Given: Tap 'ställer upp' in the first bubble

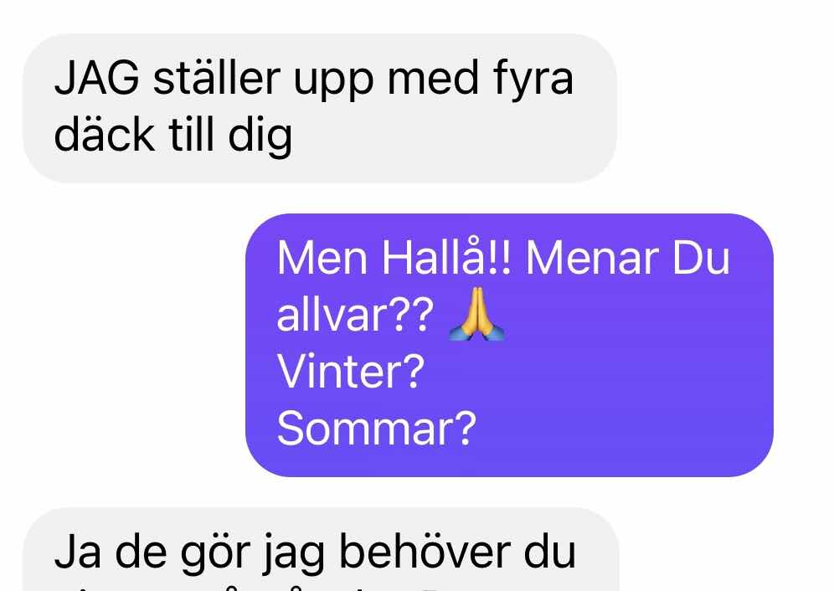Looking at the screenshot, I should tap(263, 80).
